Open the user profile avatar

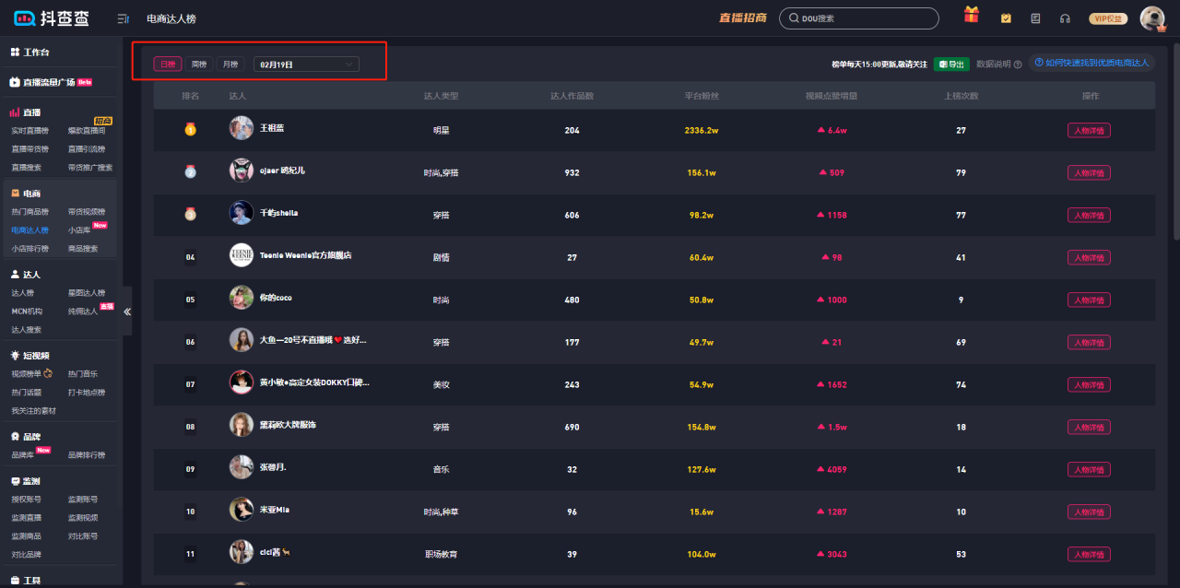(1151, 18)
